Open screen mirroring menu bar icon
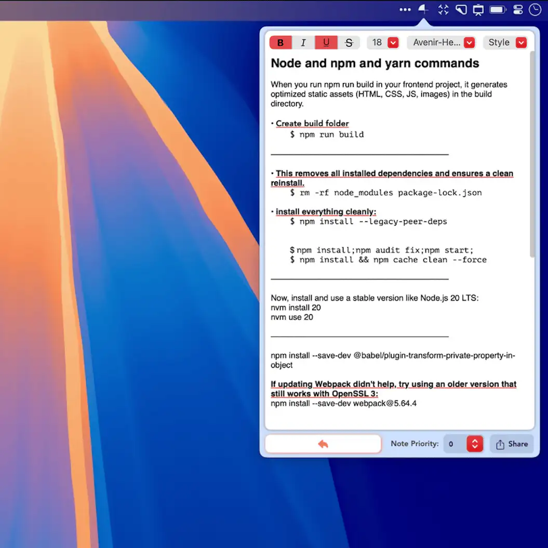 478,10
